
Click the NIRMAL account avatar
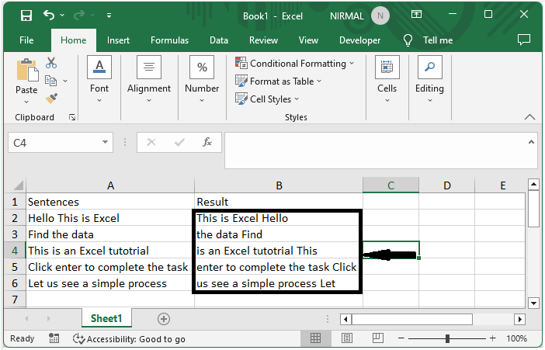tap(380, 16)
